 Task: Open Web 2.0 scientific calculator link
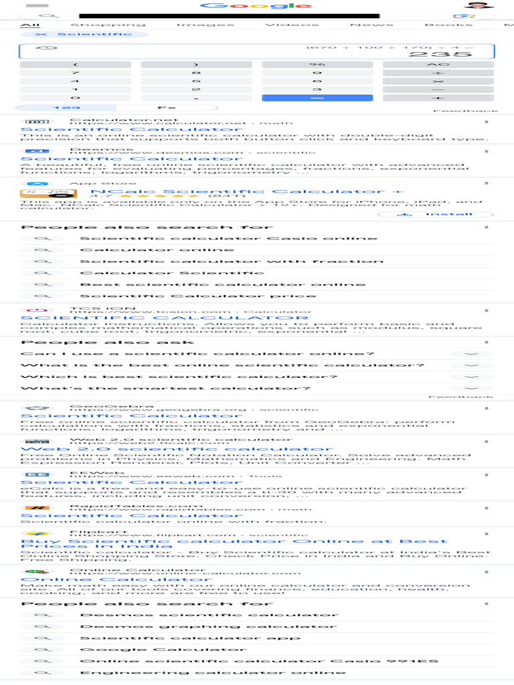tap(177, 449)
